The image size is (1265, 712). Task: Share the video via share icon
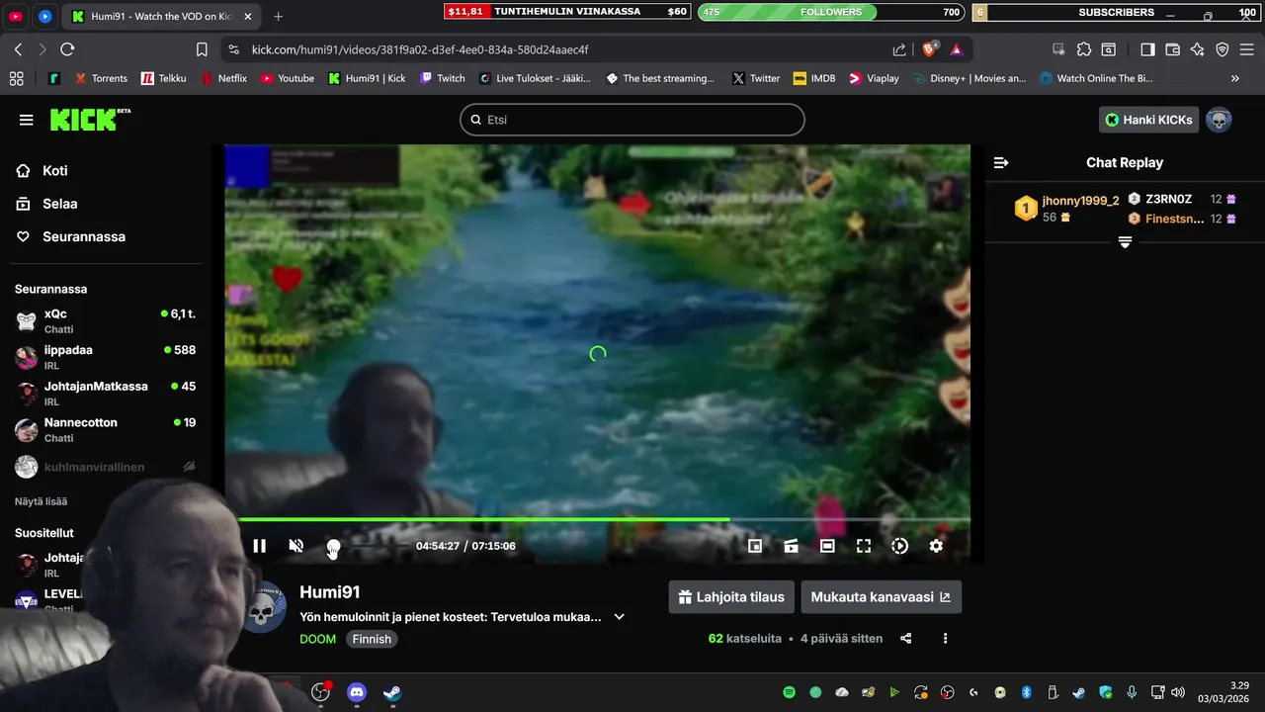[x=906, y=639]
